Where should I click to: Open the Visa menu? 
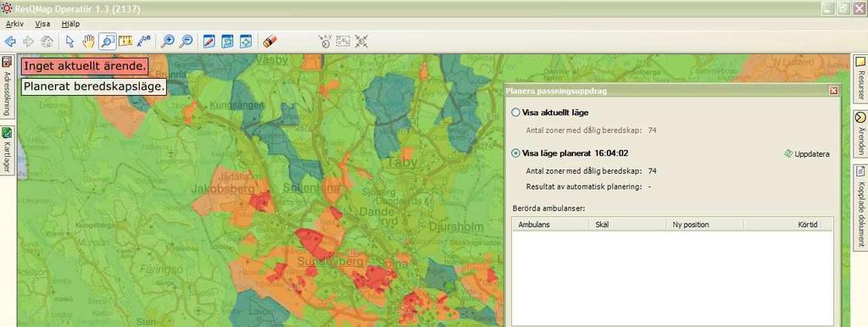[x=42, y=25]
